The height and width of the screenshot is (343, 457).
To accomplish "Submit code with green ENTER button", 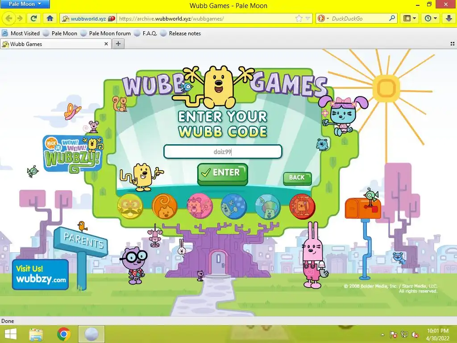I will tap(223, 174).
